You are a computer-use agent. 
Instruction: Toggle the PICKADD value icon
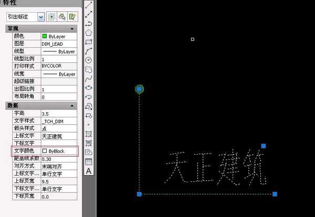point(51,17)
